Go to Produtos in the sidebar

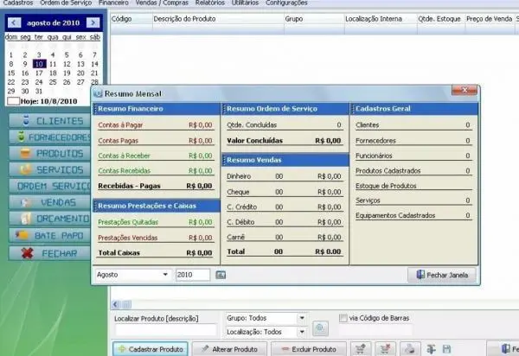[x=52, y=154]
